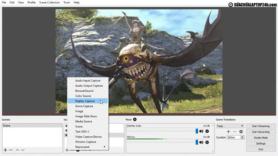278x156 pixels.
Task: Remove the selected scene with minus icon
Action: [x=11, y=150]
